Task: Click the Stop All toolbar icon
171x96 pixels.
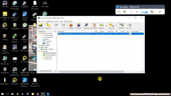Action: pos(63,26)
